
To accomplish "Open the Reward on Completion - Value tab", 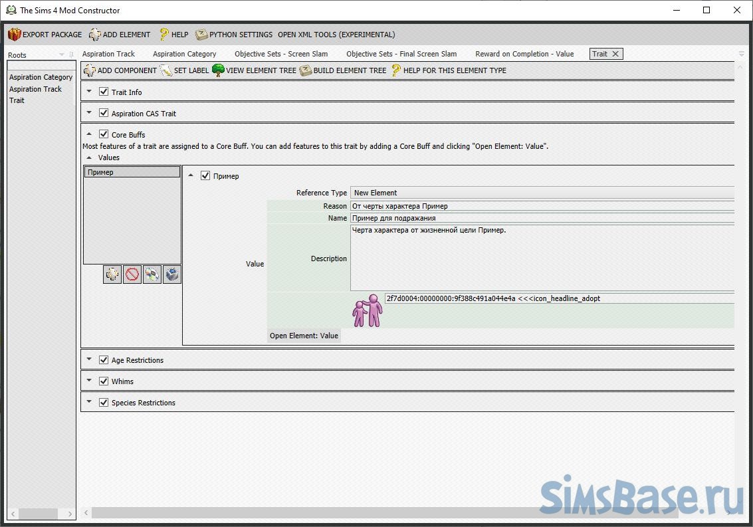I will (524, 54).
